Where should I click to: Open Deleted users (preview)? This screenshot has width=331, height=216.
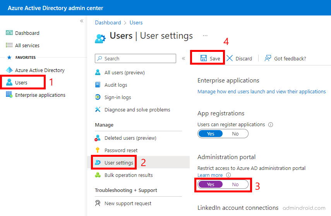click(130, 138)
